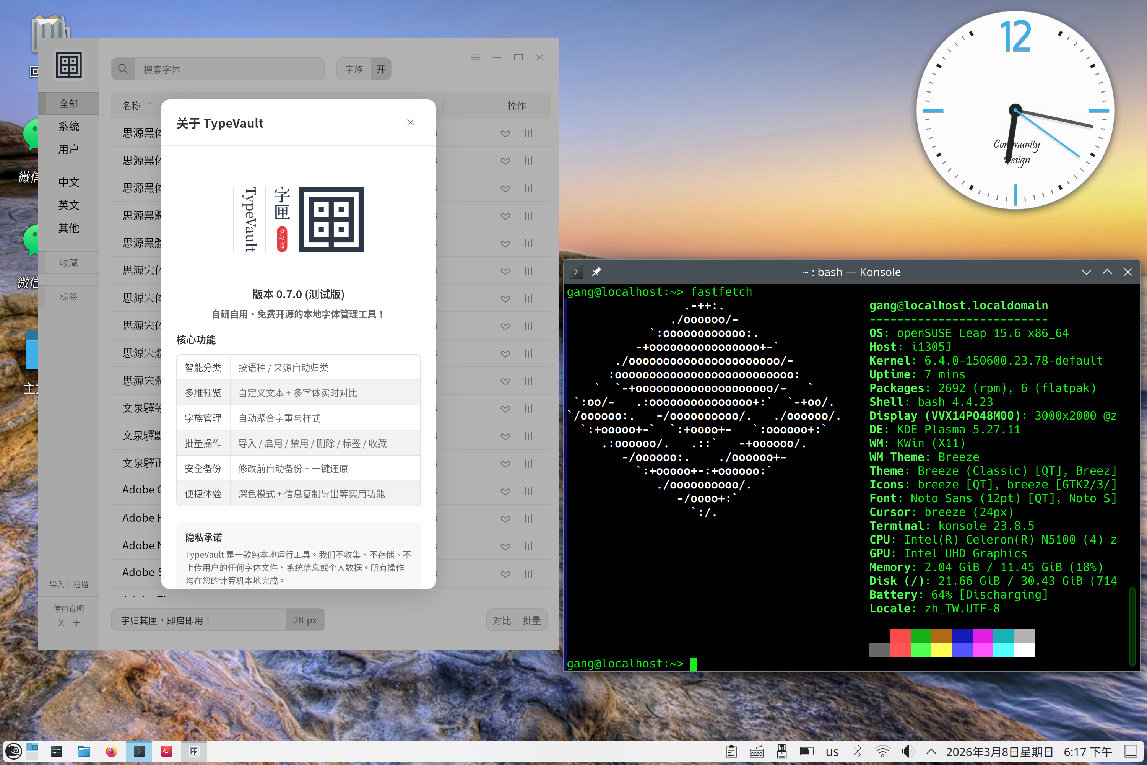
Task: Click the 导入 import link at bottom left
Action: click(57, 584)
